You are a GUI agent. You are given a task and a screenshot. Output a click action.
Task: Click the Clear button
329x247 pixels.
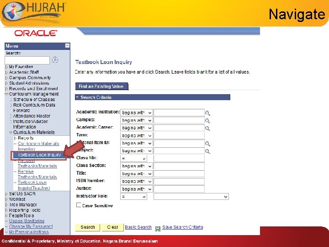point(113,227)
